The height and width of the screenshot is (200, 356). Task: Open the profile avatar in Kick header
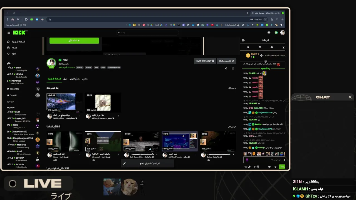click(x=283, y=32)
